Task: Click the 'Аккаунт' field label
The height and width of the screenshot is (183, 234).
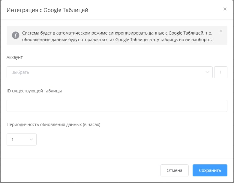Action: pos(15,57)
